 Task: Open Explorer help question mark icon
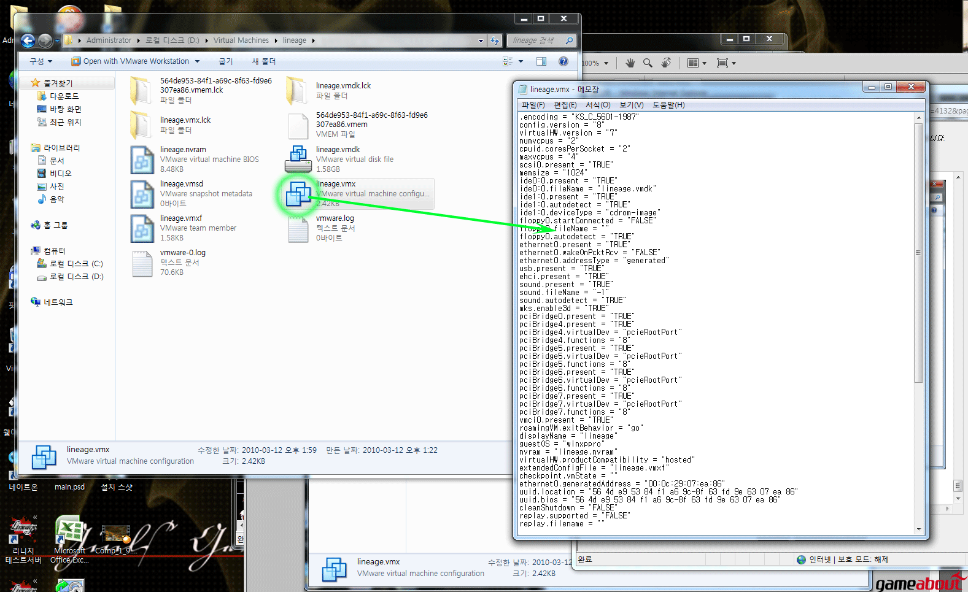pyautogui.click(x=563, y=61)
